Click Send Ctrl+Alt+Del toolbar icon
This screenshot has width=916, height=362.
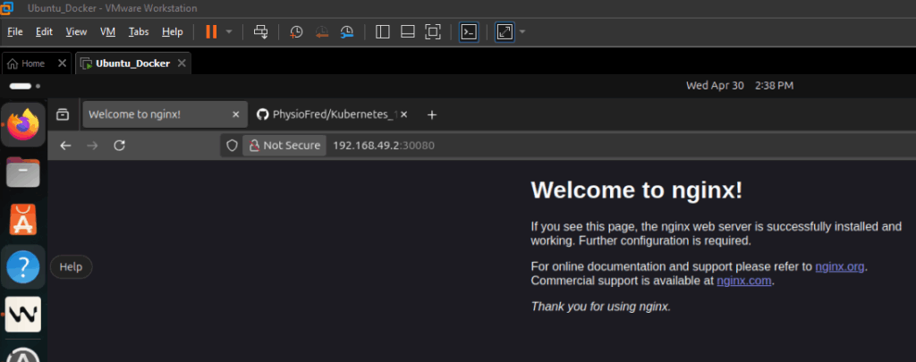tap(260, 31)
